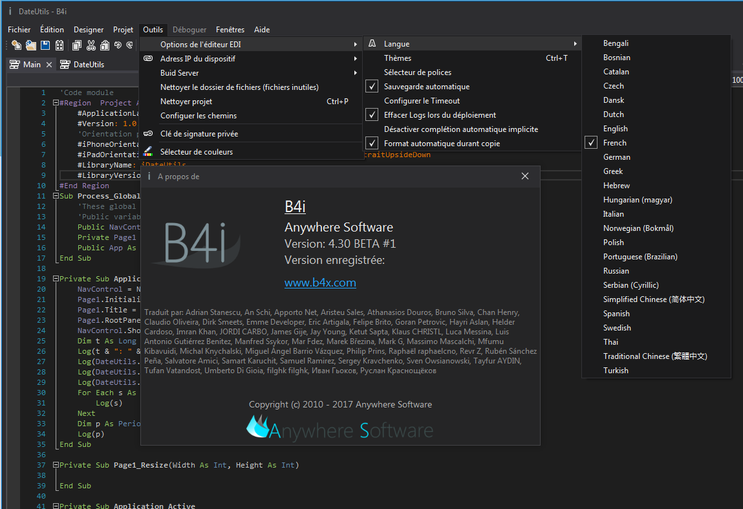Image resolution: width=743 pixels, height=509 pixels.
Task: Select Configurer le Timeout
Action: coord(473,100)
